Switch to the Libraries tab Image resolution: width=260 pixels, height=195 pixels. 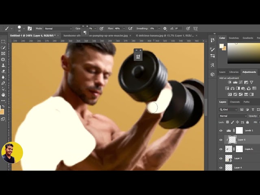tap(234, 72)
